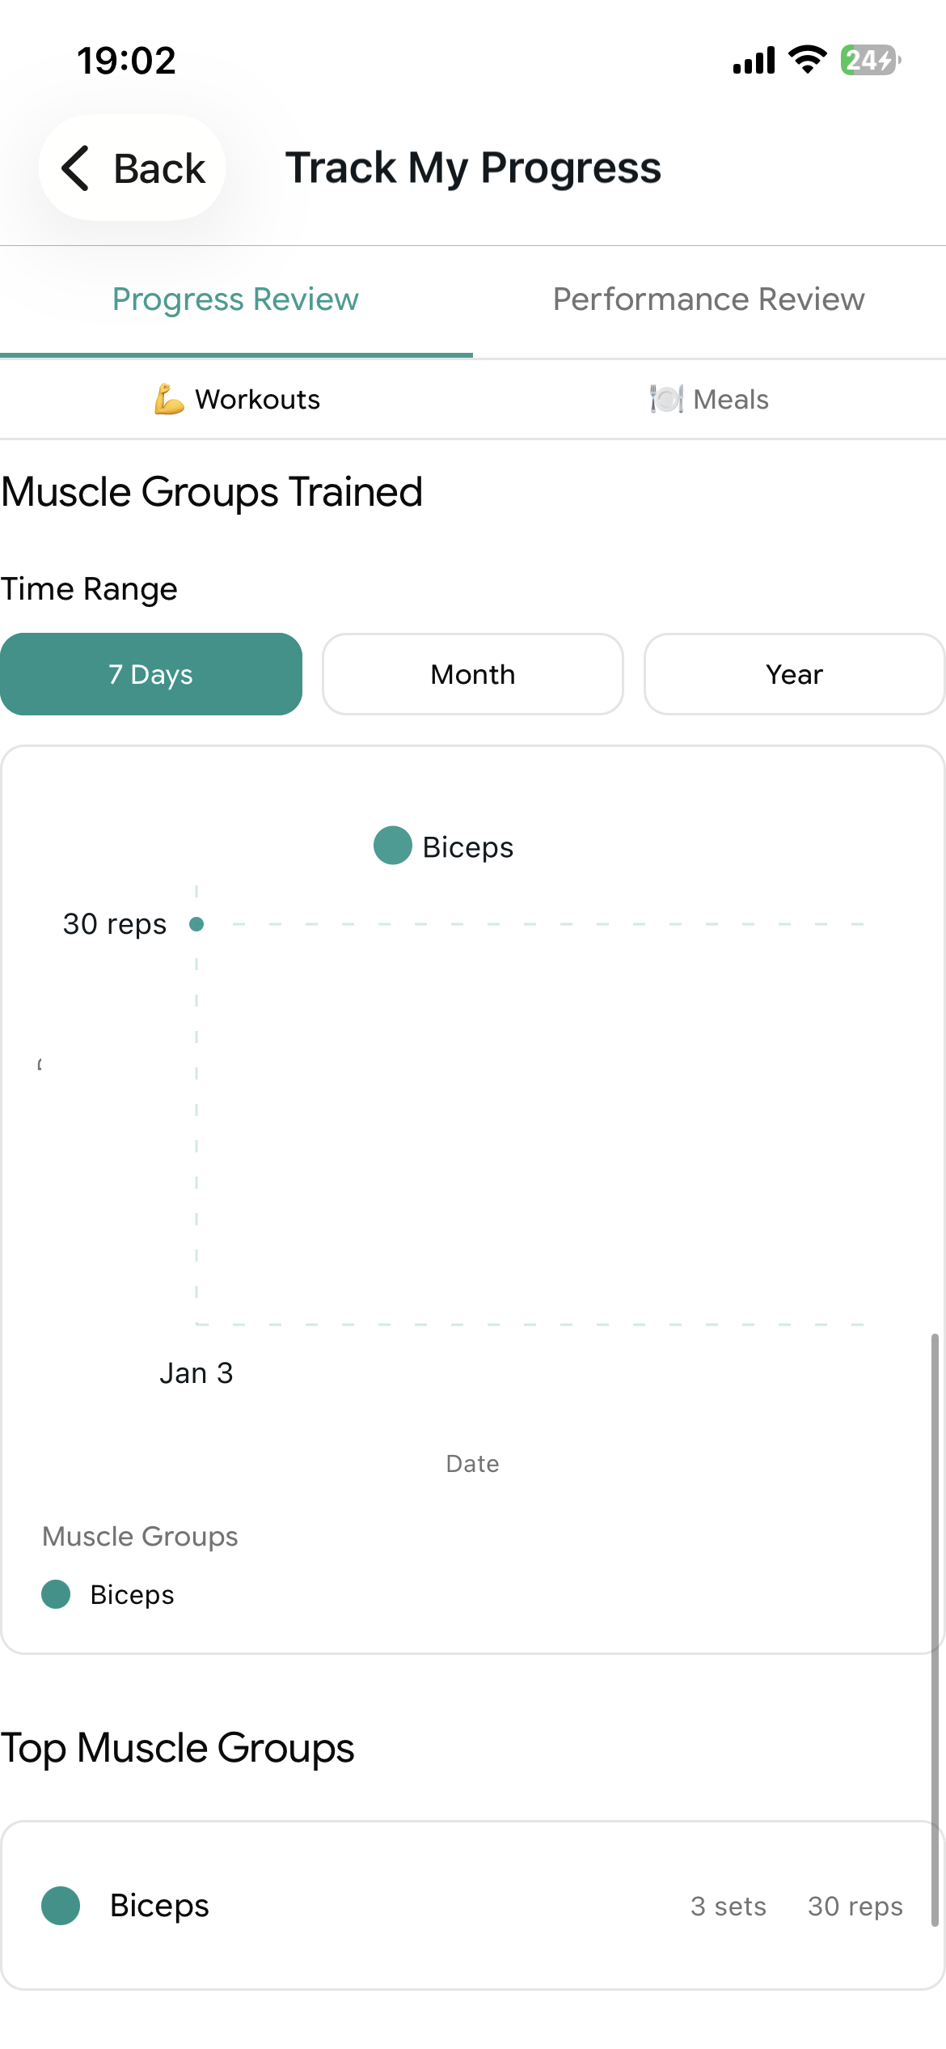Tap the Biceps legend dot above chart
This screenshot has height=2049, width=946.
393,846
